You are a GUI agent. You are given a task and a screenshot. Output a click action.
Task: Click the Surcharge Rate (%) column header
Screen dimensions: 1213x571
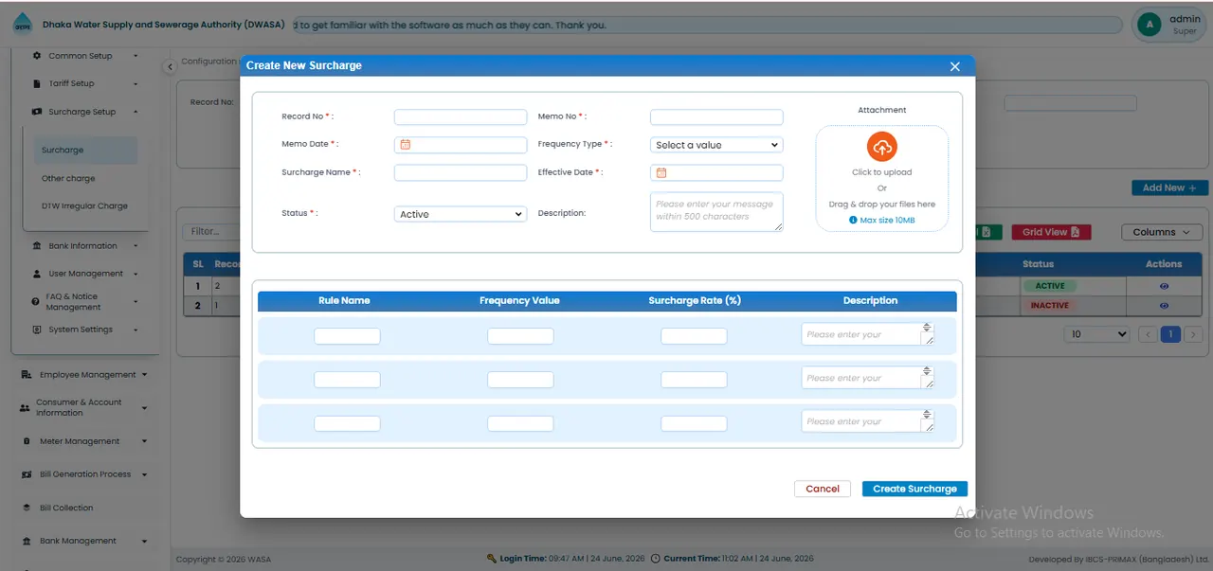[695, 300]
